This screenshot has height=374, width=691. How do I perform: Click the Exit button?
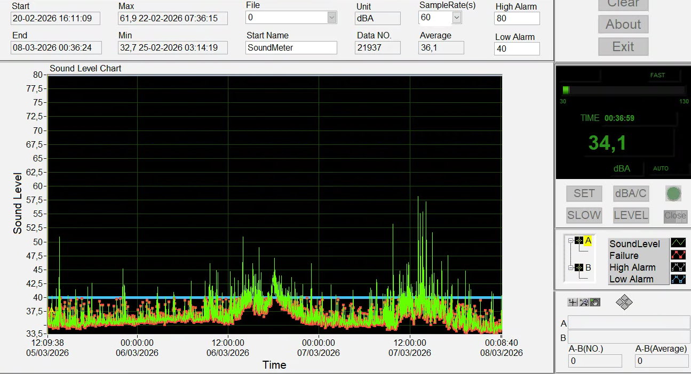point(623,46)
